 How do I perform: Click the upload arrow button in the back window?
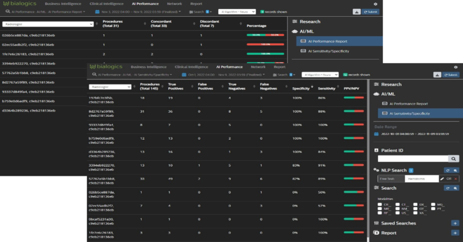click(x=356, y=12)
